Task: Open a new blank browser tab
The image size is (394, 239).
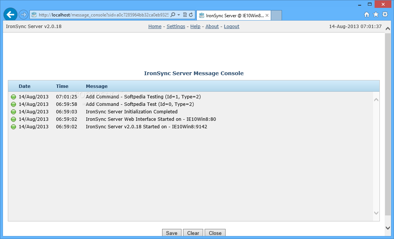Action: click(276, 15)
